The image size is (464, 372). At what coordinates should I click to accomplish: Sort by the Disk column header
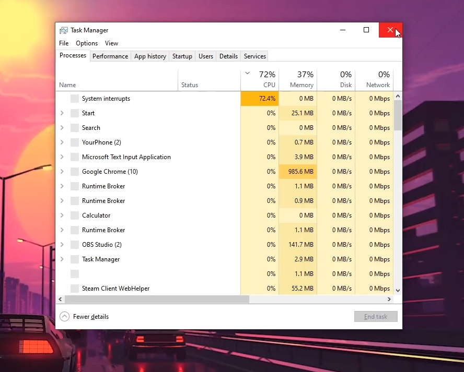click(336, 80)
